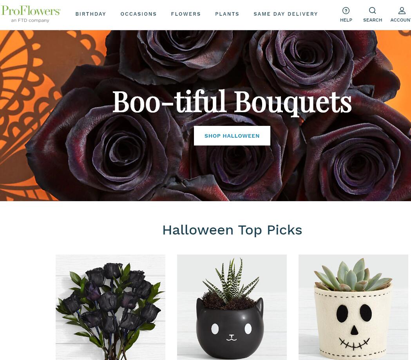Open the Account person icon
The width and height of the screenshot is (411, 360).
click(x=402, y=11)
